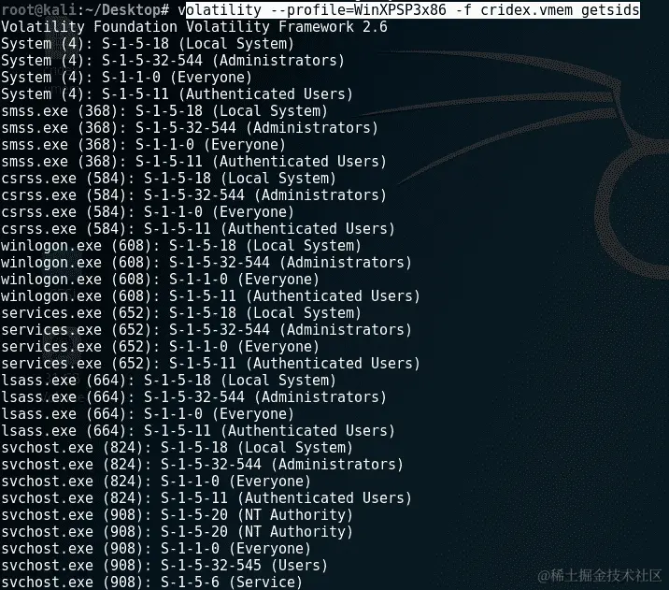The width and height of the screenshot is (669, 590).
Task: Click the root@kali:~/Desktop# prompt
Action: [x=85, y=9]
